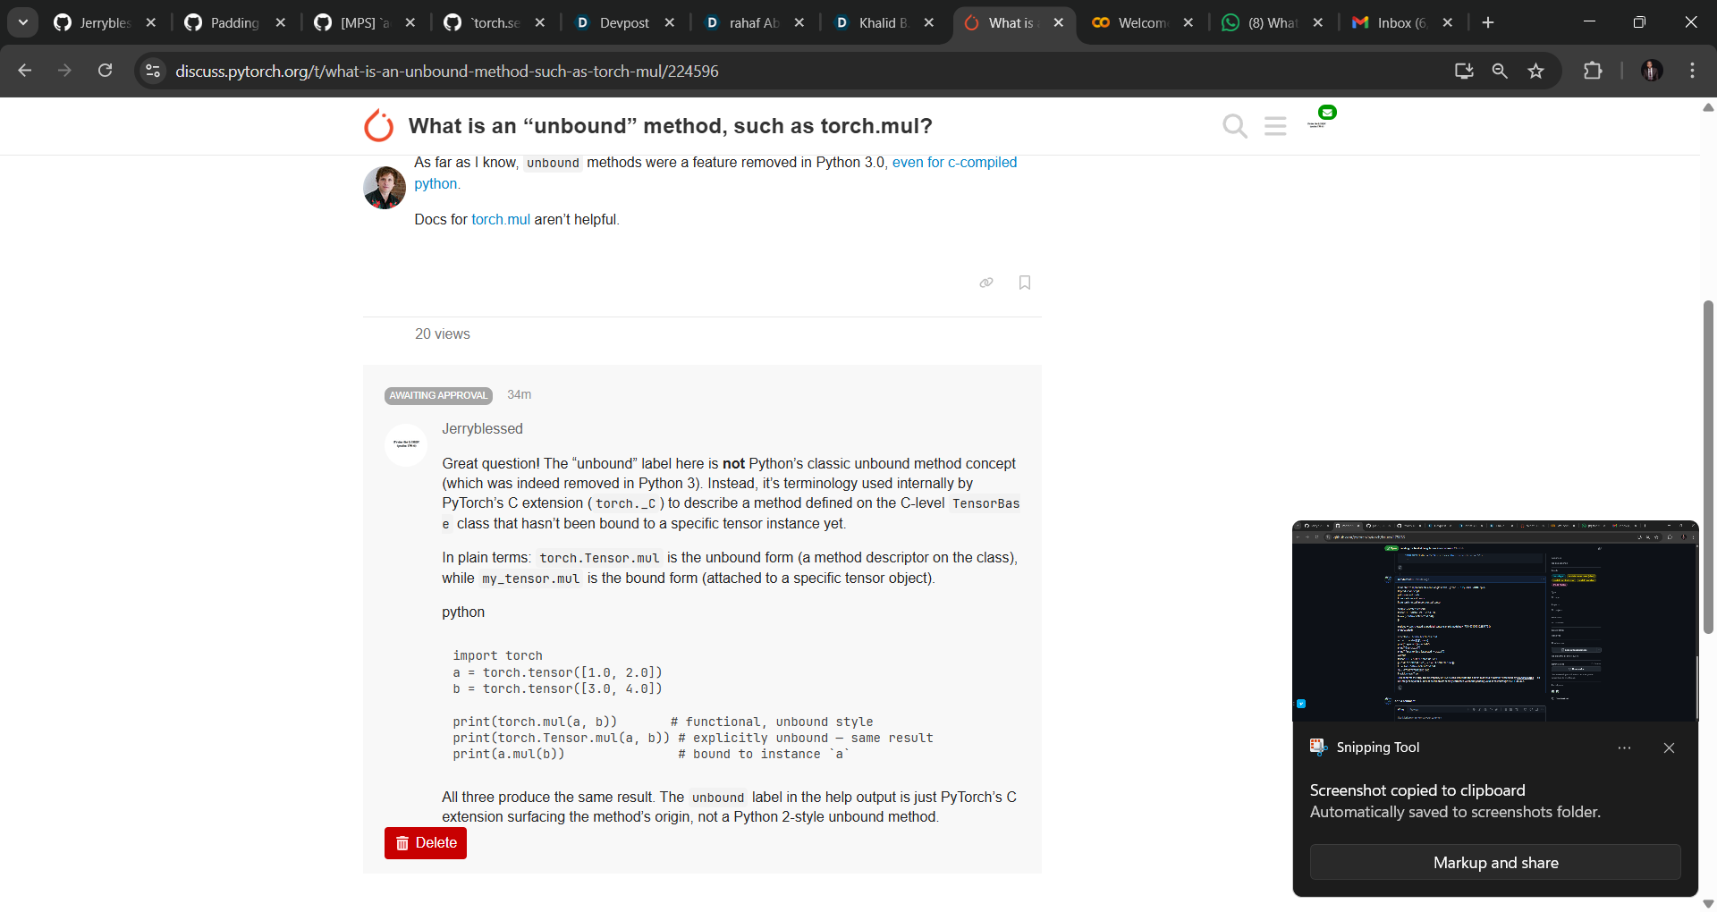Click the scrollbar down arrow

point(1708,904)
